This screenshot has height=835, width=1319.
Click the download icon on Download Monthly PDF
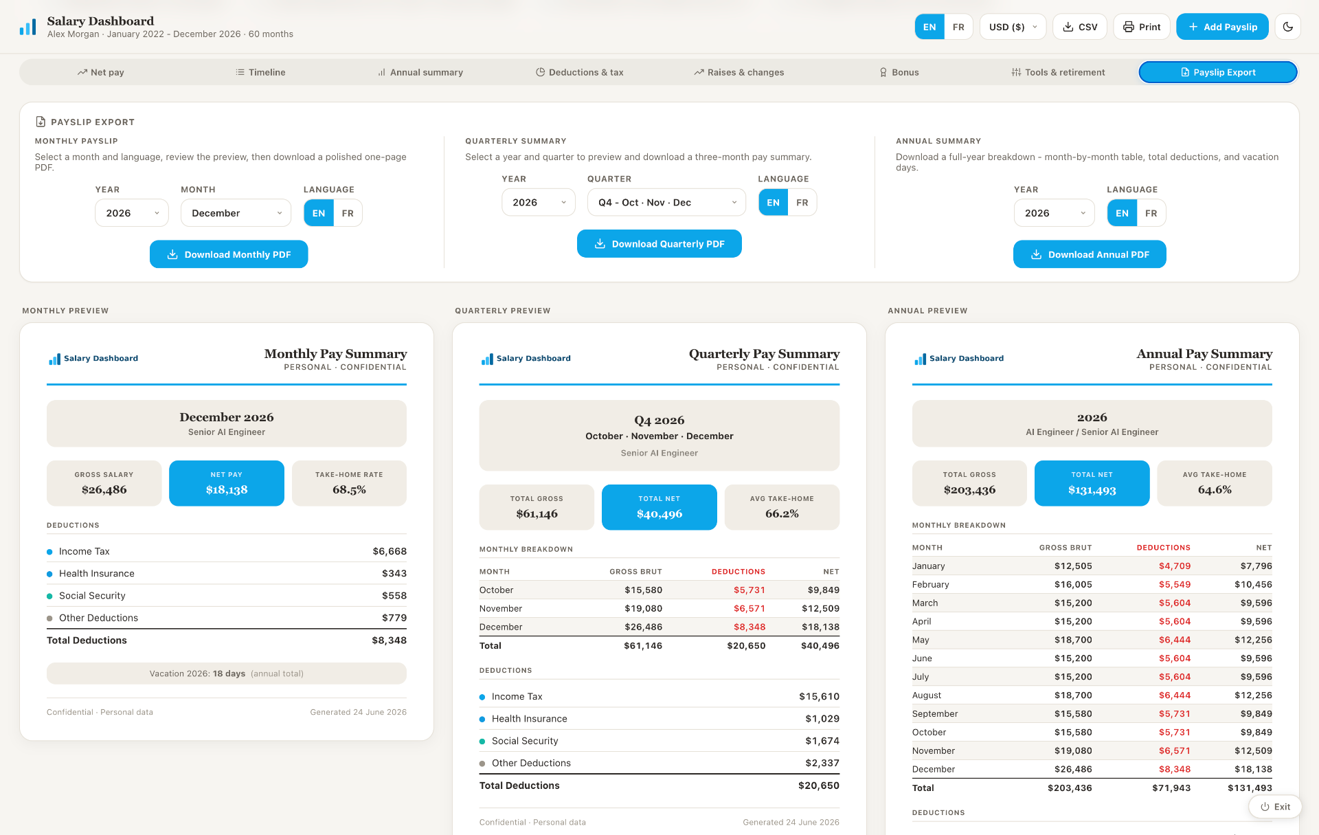(172, 254)
